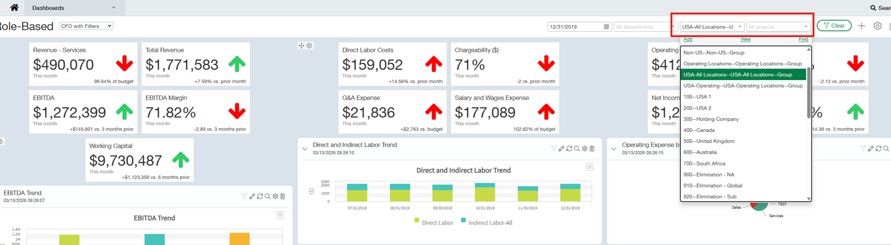Collapse the Operating Expense panel
The image size is (891, 245).
[614, 149]
